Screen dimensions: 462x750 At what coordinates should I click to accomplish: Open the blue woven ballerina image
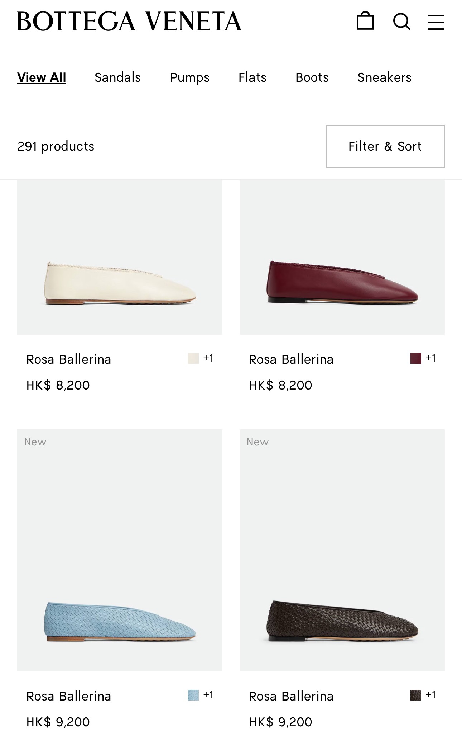120,550
